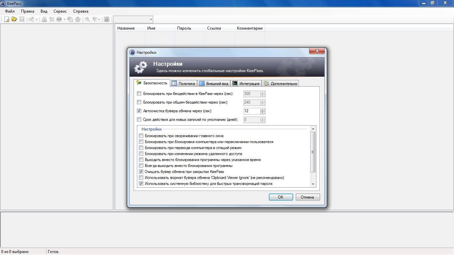Confirm settings with the OK button

281,197
